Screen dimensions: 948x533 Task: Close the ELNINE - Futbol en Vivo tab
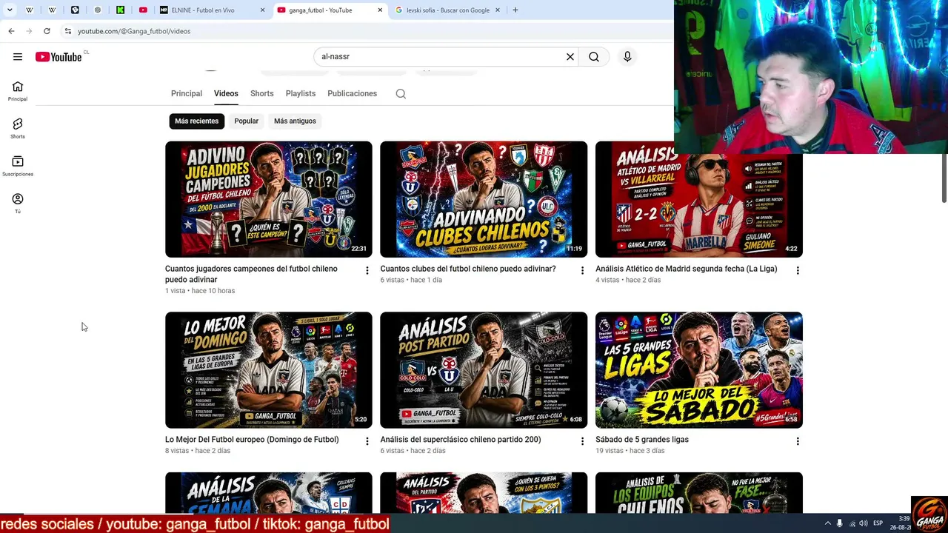[263, 10]
